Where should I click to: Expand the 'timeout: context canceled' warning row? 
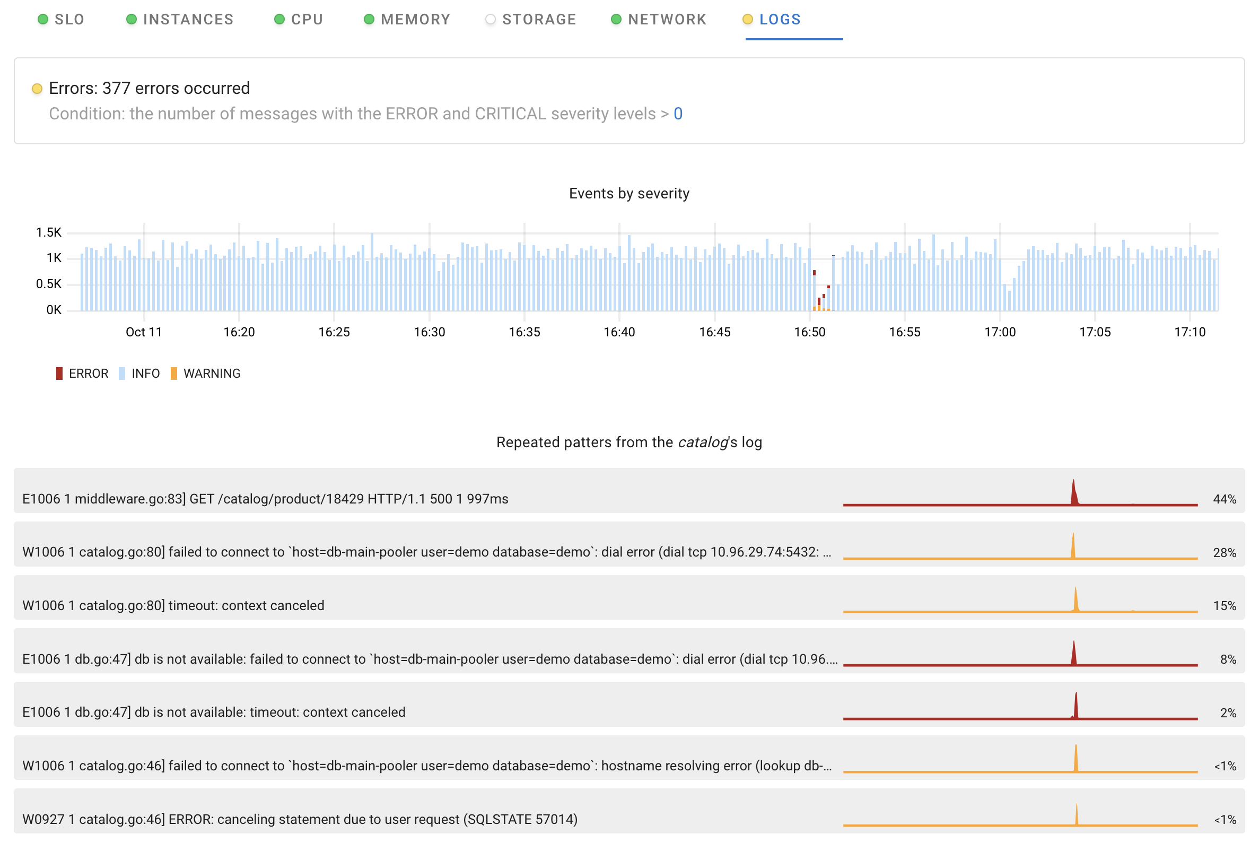[x=173, y=605]
